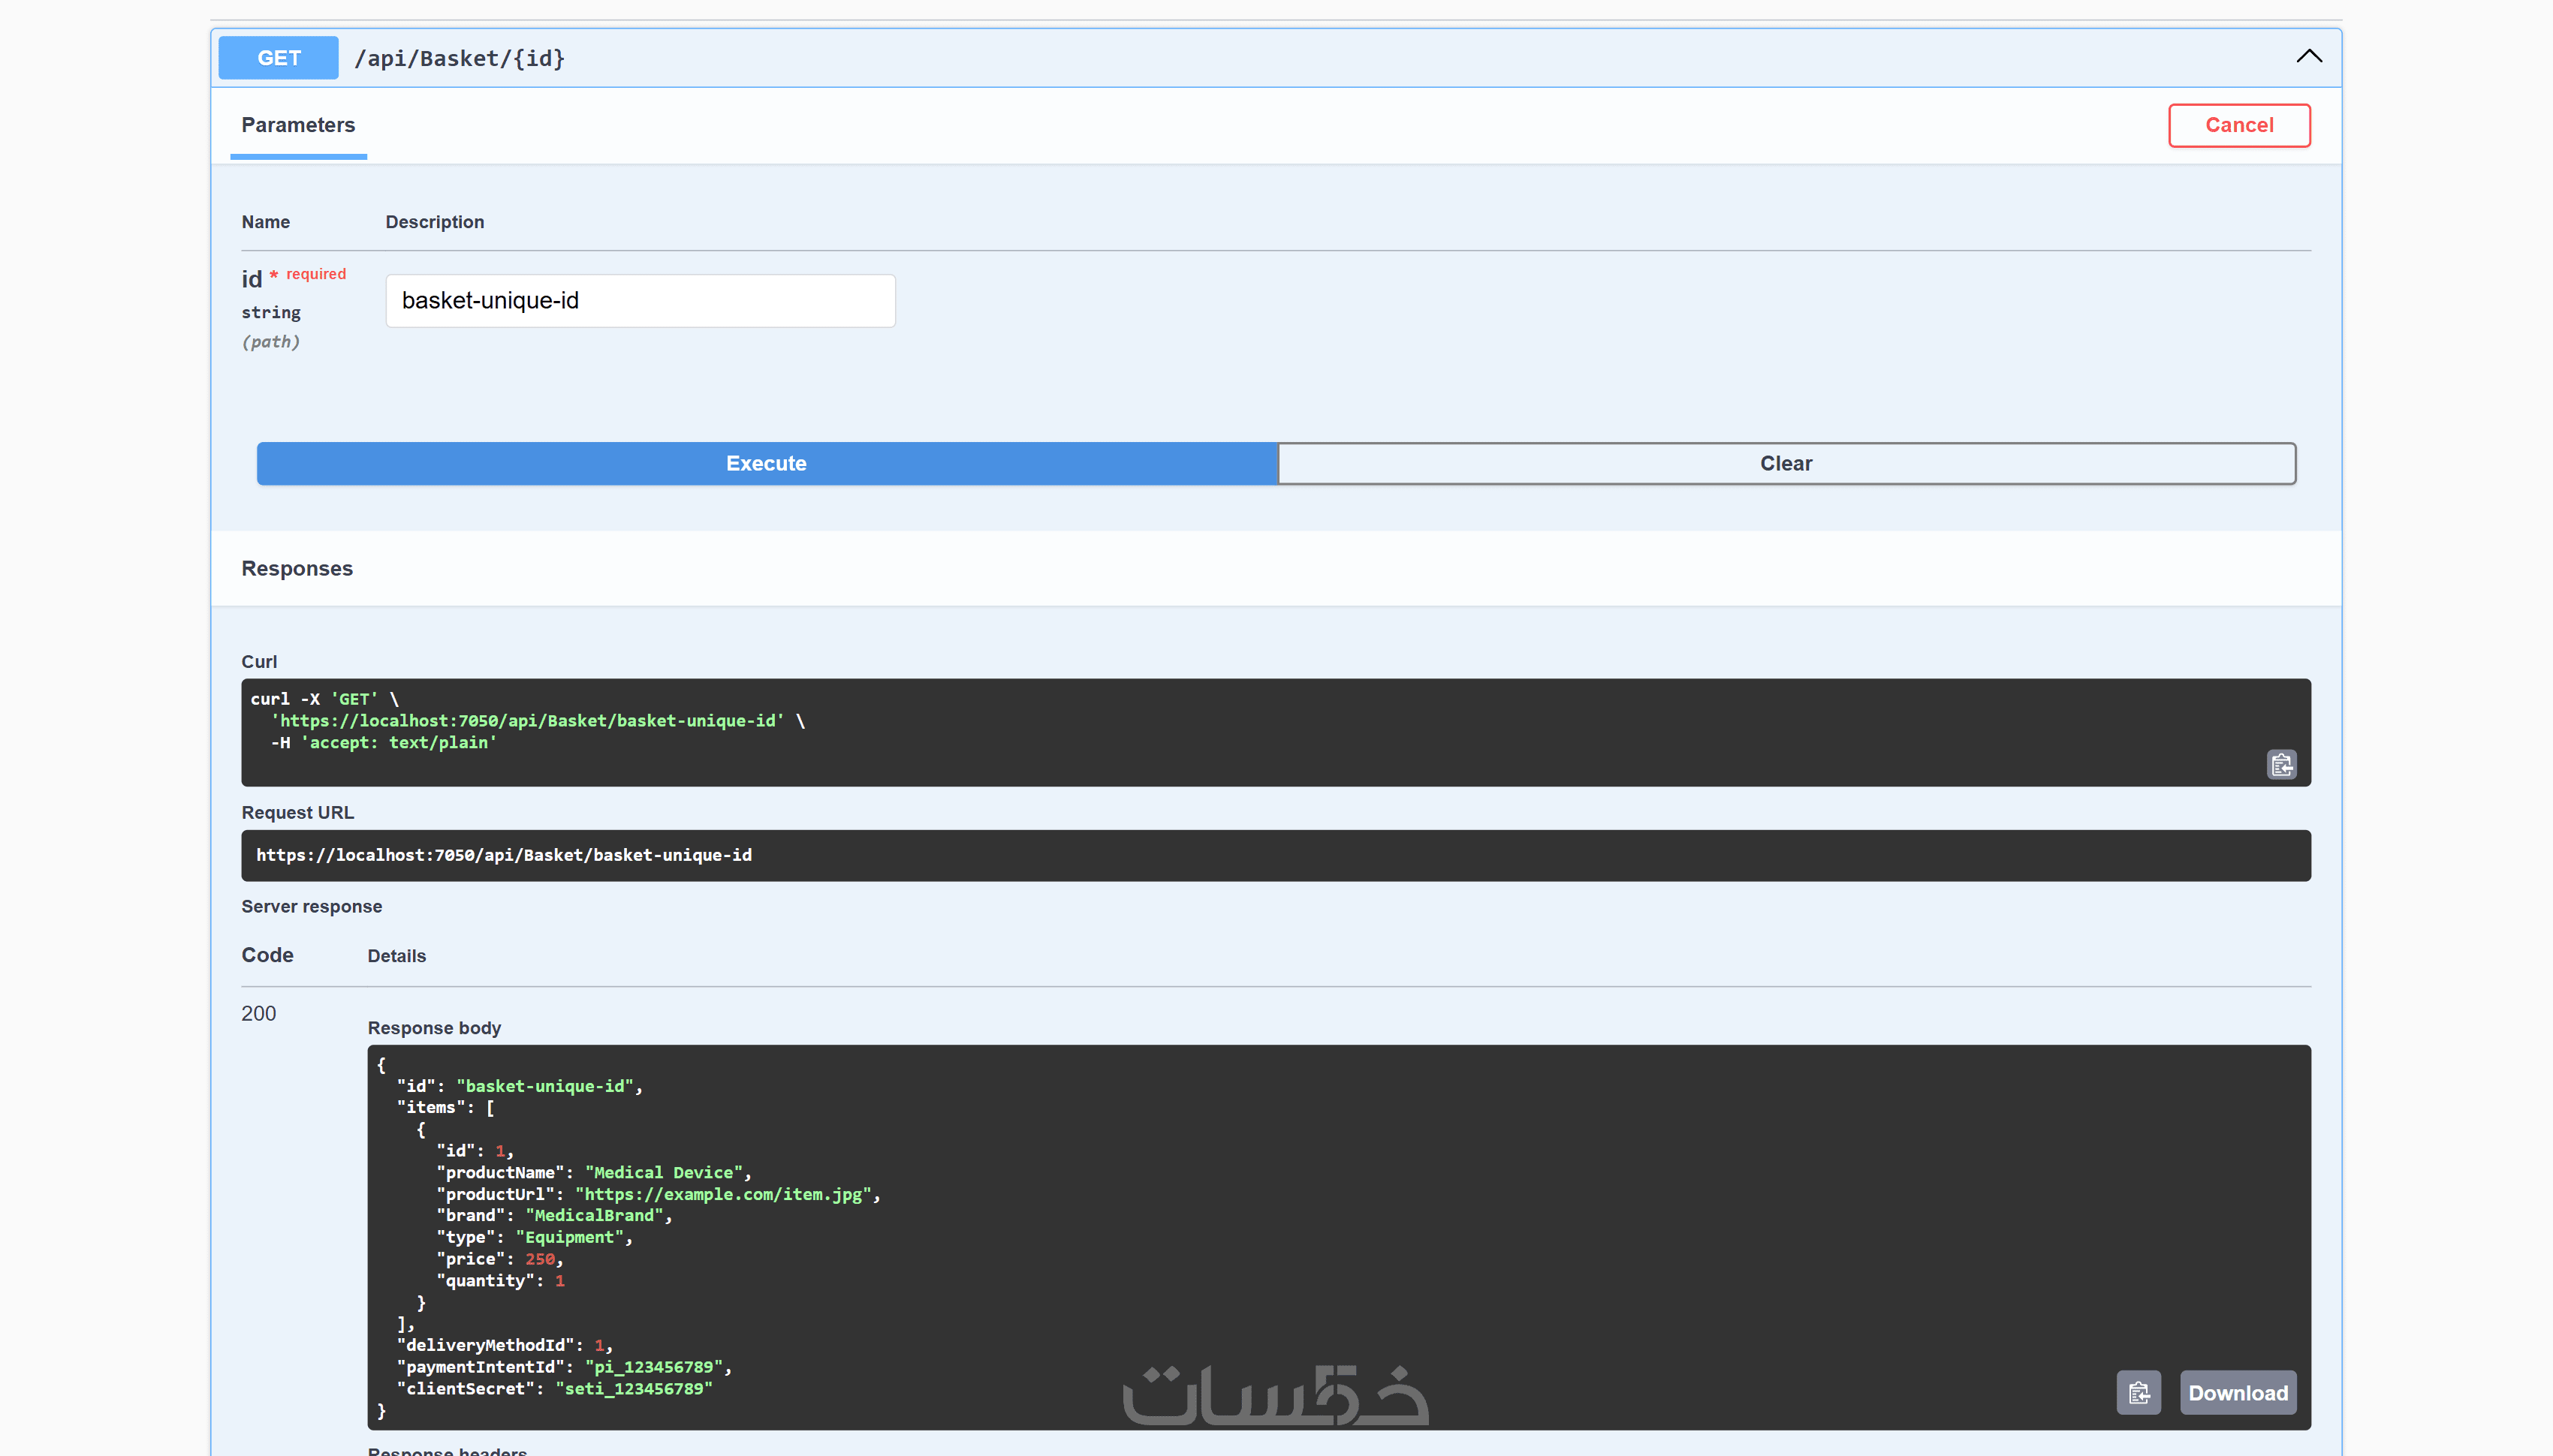Click the Response body heading

click(x=434, y=1028)
